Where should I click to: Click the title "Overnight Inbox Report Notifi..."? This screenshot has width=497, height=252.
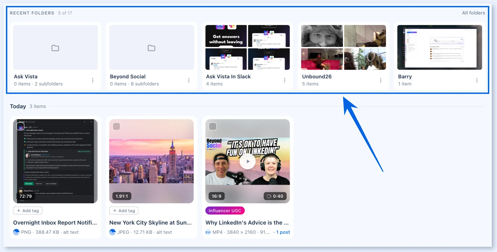[x=55, y=223]
